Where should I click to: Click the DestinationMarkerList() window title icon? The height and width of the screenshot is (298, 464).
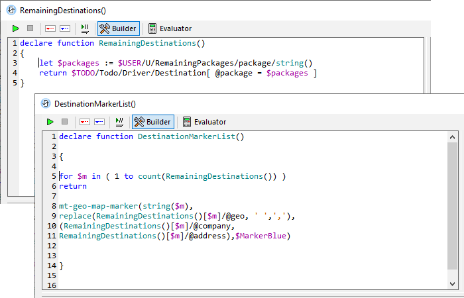pyautogui.click(x=46, y=103)
